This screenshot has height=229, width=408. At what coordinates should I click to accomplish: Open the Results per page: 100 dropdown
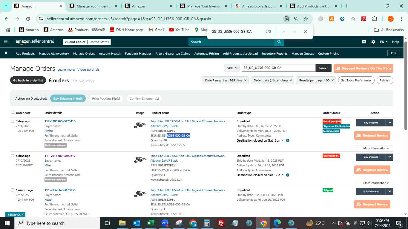[x=316, y=80]
